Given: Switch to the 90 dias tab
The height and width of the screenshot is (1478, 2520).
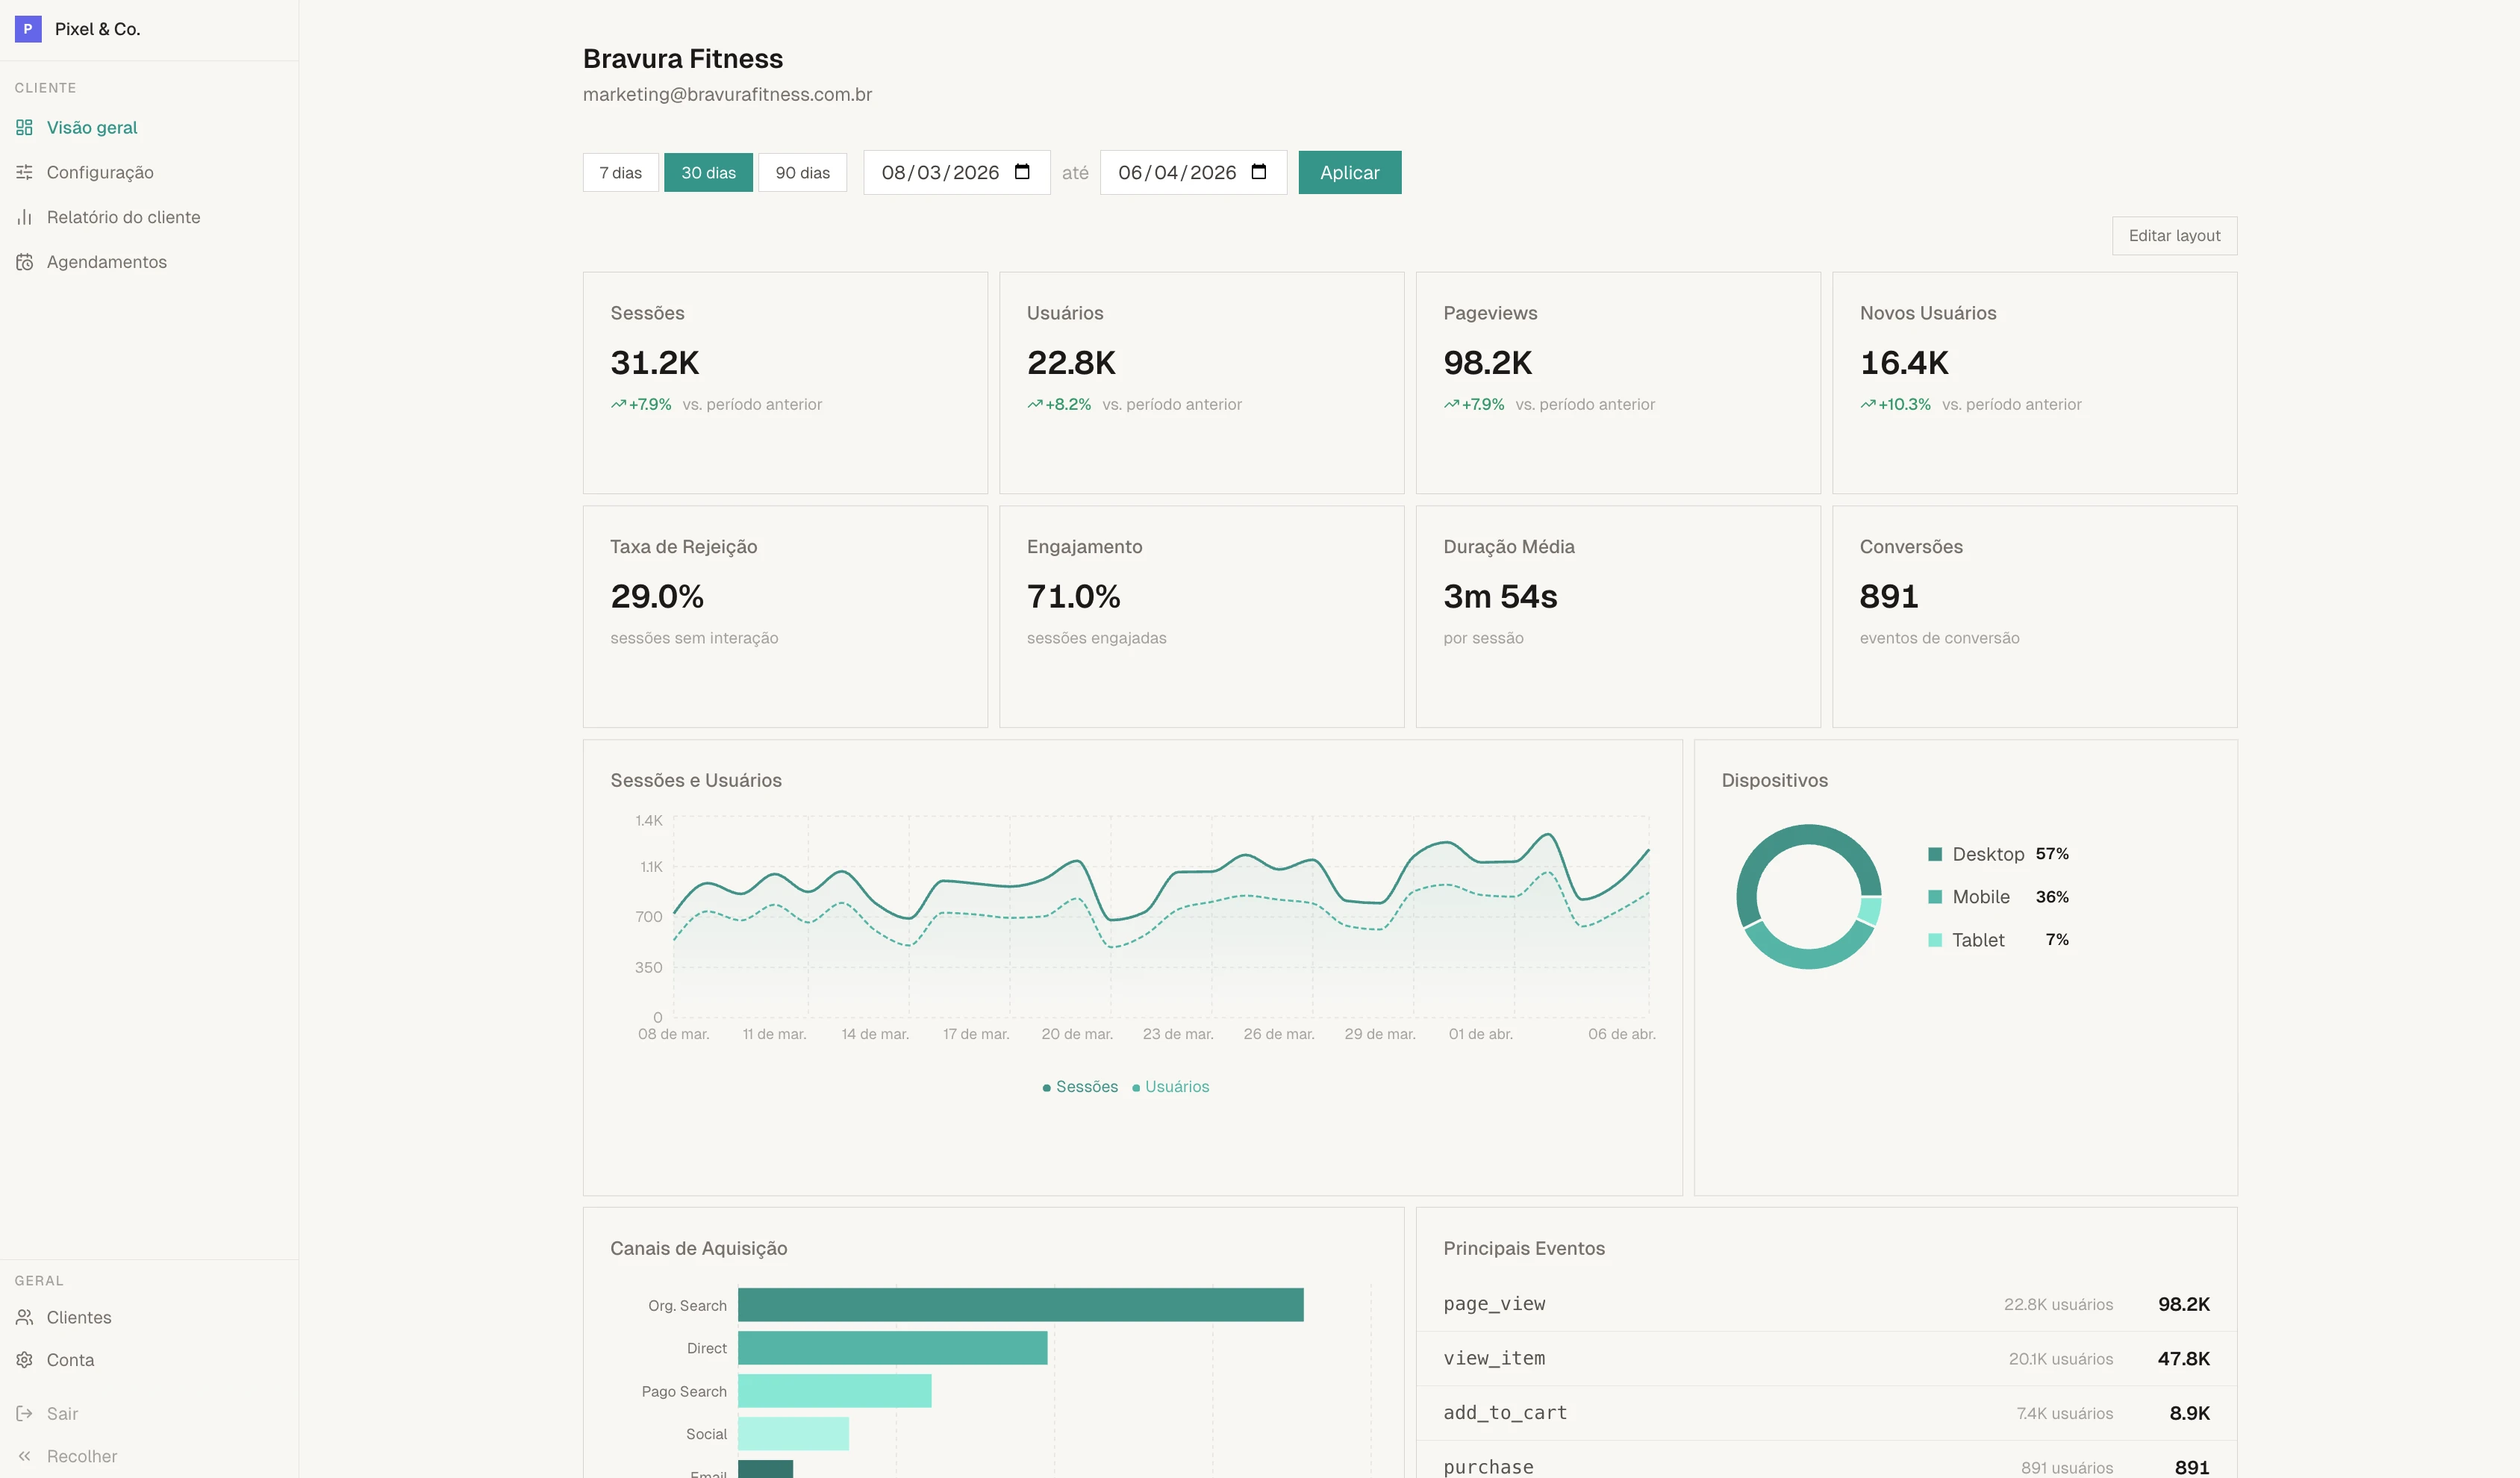Looking at the screenshot, I should 802,172.
